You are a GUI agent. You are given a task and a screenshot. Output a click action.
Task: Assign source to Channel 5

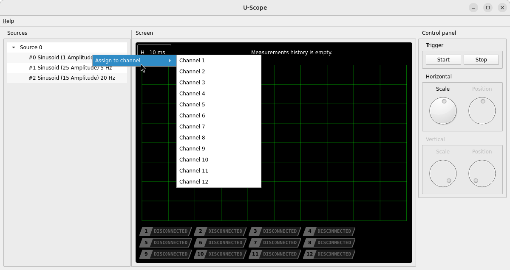(x=219, y=105)
